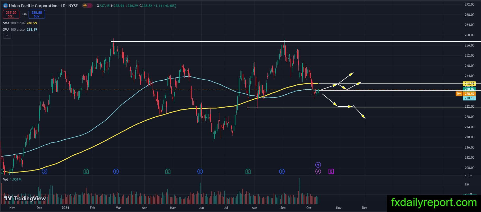Click the Apr label on the time axis

click(144, 208)
